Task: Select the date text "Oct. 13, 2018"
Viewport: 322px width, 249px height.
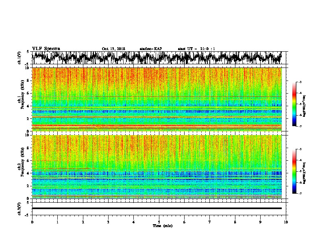Action: point(113,49)
